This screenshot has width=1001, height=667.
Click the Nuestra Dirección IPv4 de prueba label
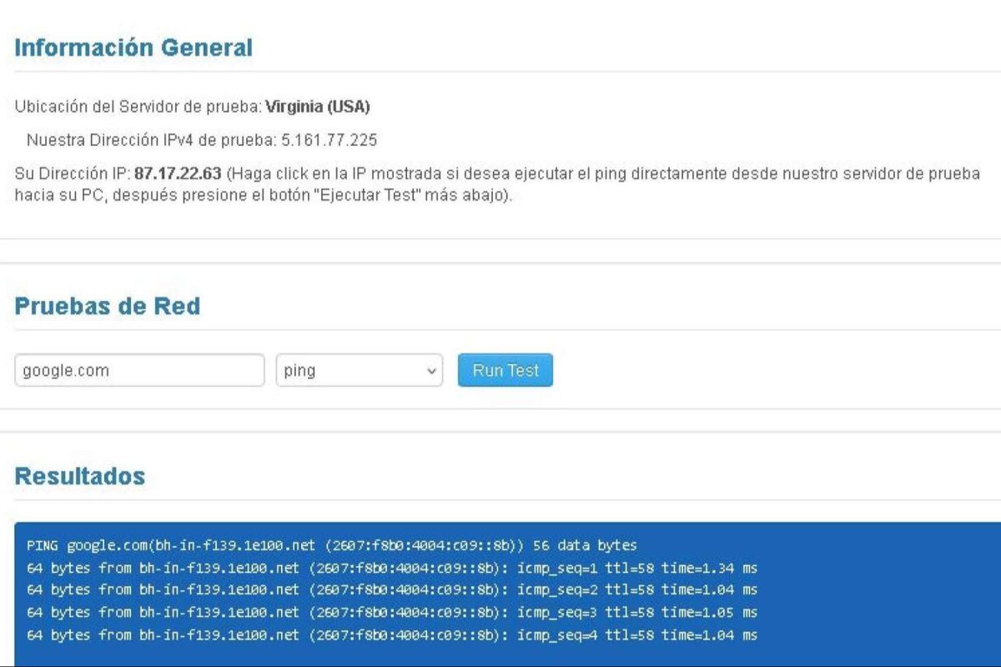pyautogui.click(x=148, y=140)
